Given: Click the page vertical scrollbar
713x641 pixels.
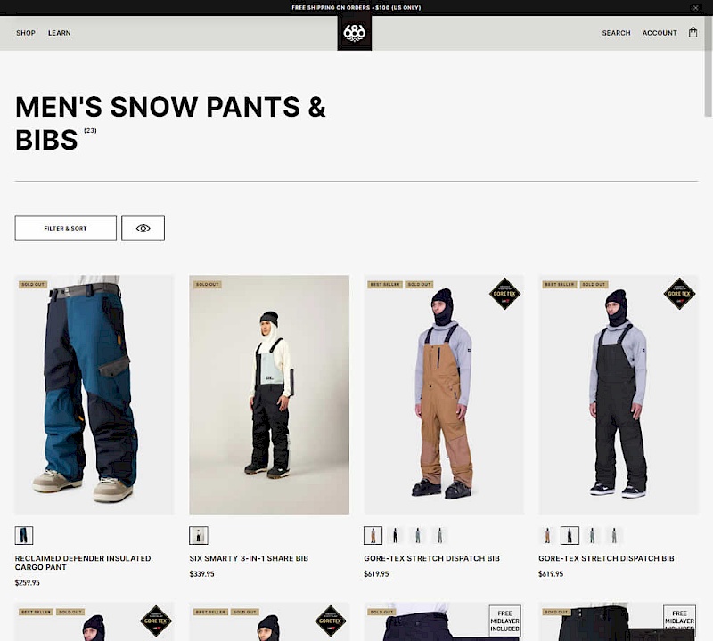Looking at the screenshot, I should [708, 67].
